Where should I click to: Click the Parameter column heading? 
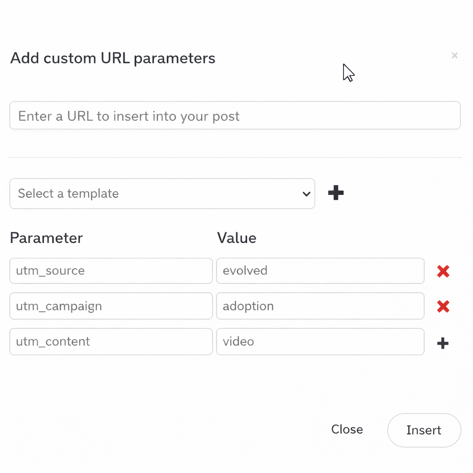tap(46, 238)
